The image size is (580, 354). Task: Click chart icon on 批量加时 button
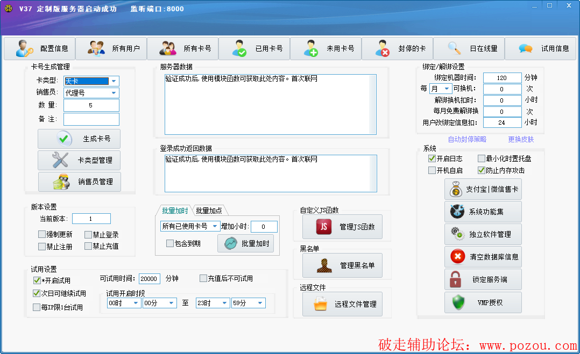231,244
